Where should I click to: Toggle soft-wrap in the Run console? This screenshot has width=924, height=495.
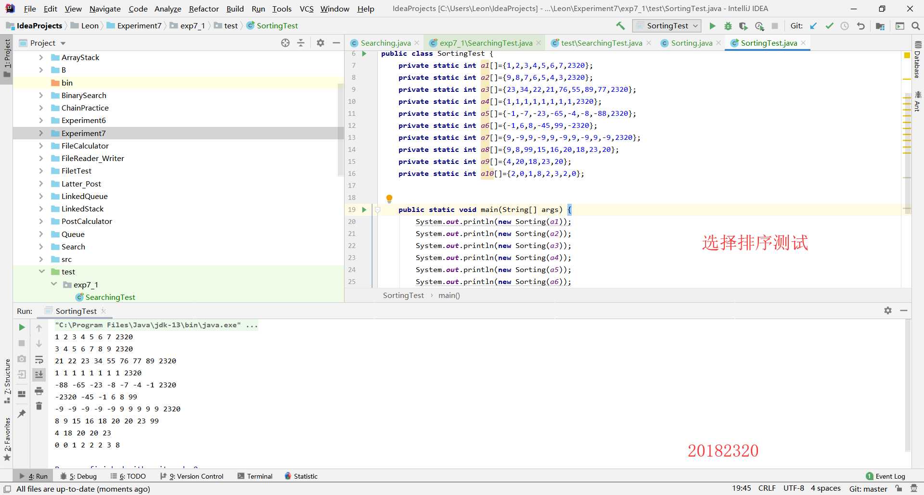pos(39,359)
